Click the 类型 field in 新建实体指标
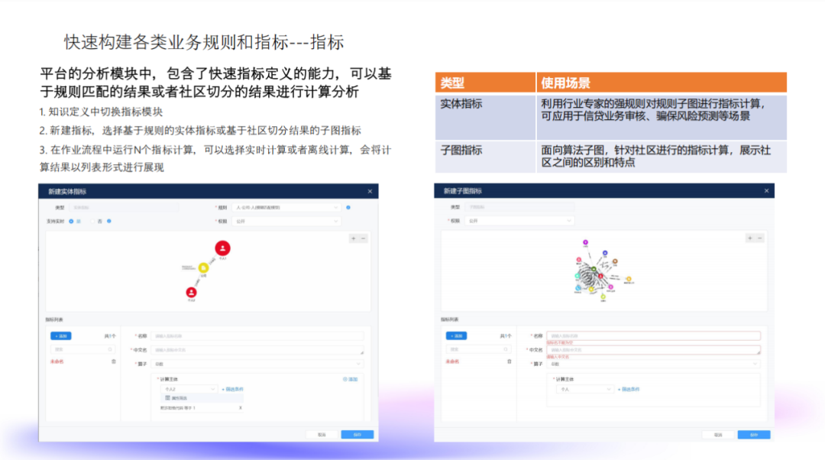Viewport: 825px width, 460px height. (125, 207)
